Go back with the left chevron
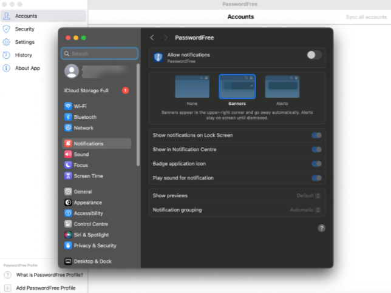 152,38
